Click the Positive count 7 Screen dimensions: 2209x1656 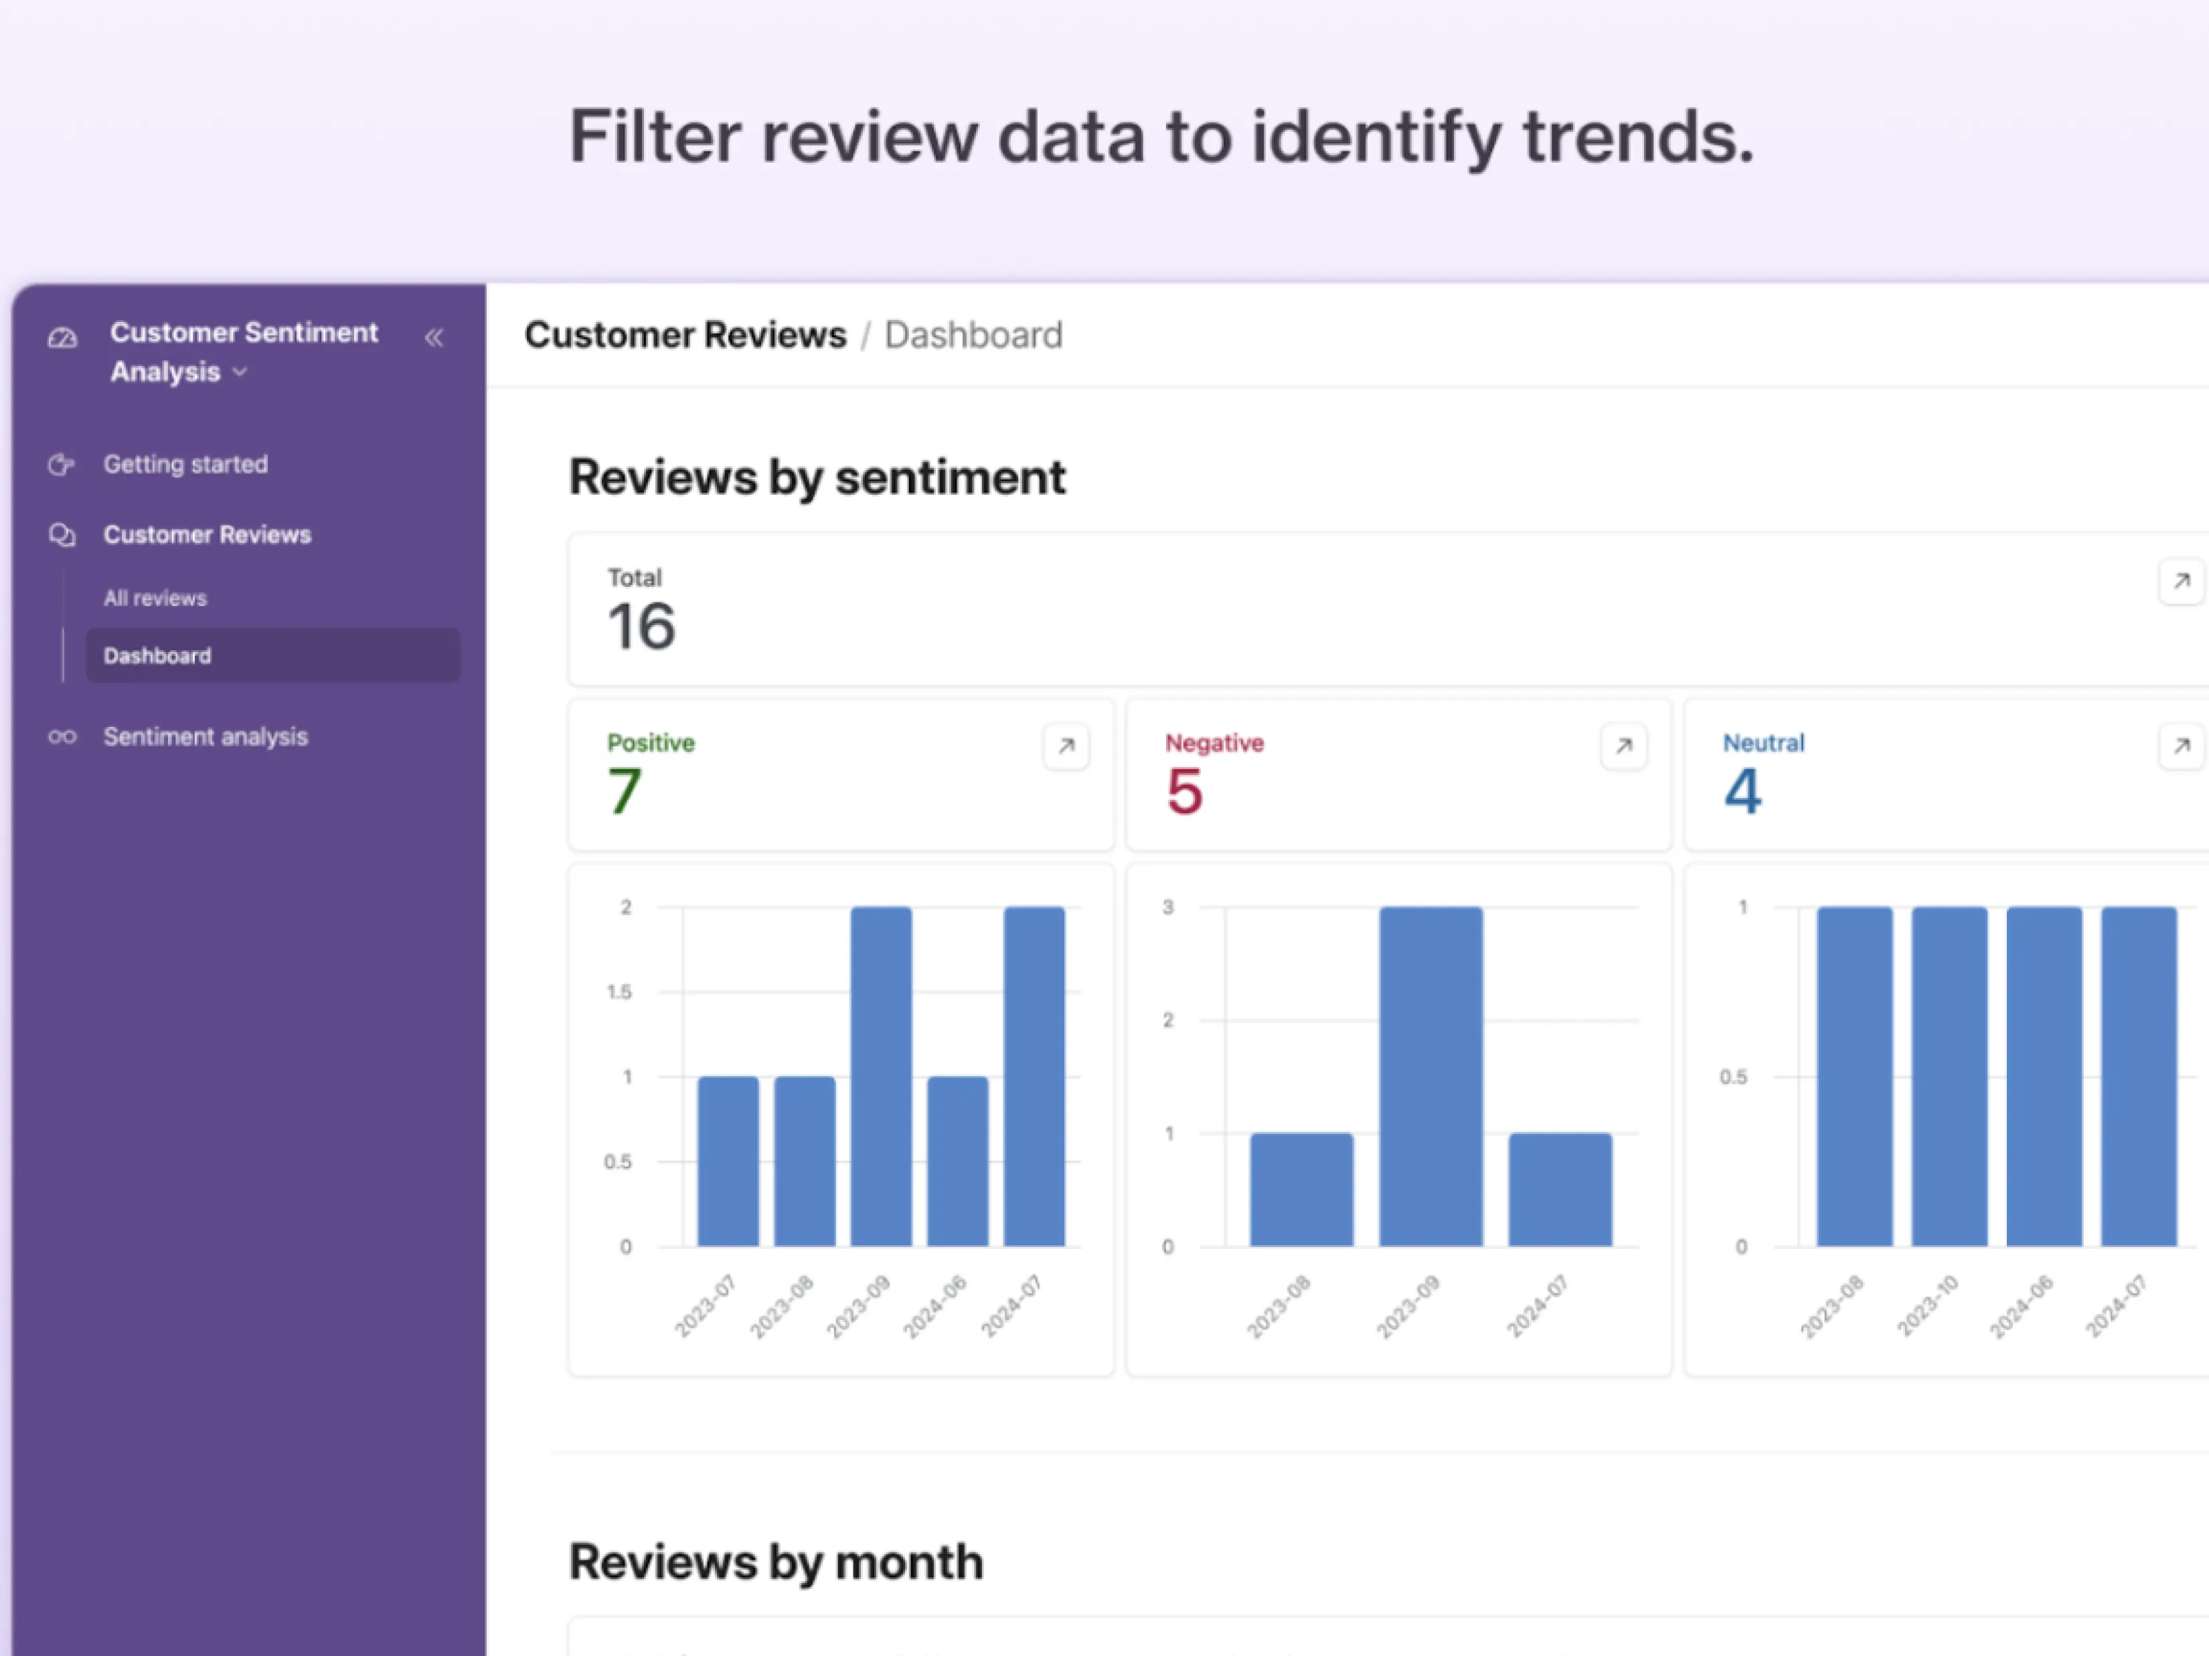click(624, 792)
